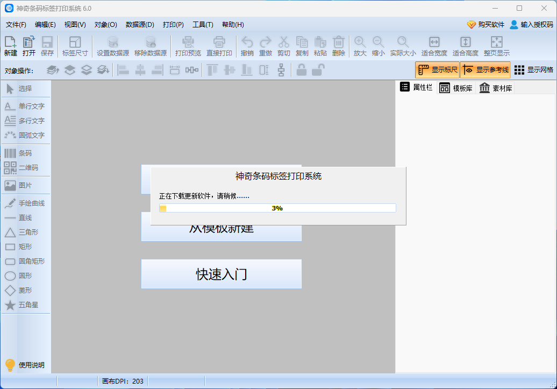
Task: Click the 撤销 undo icon
Action: [x=247, y=46]
